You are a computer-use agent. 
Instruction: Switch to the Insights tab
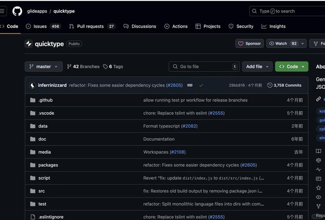274,26
